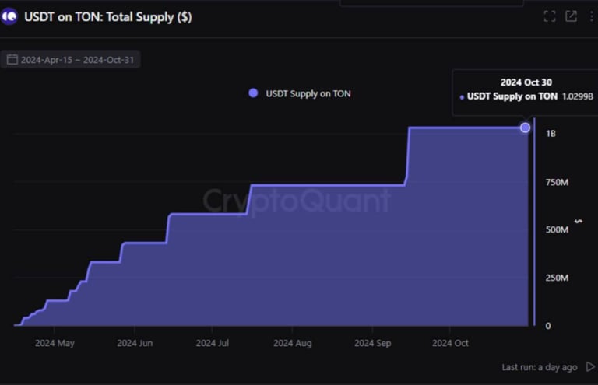This screenshot has height=385, width=598.
Task: Click the 2024 Aug axis label
Action: [293, 343]
